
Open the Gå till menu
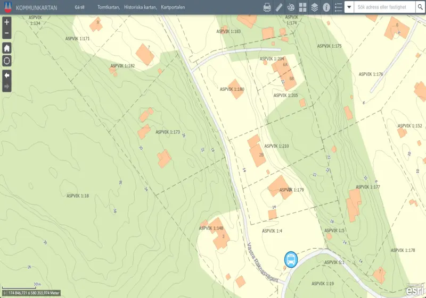tap(79, 7)
